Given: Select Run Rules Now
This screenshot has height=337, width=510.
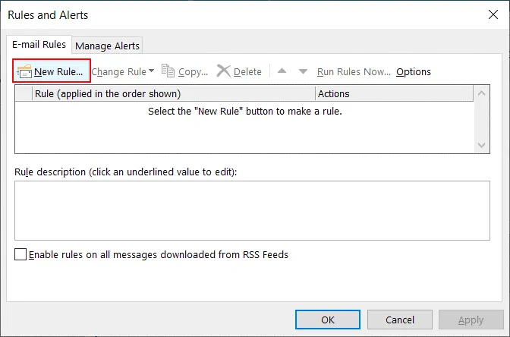Looking at the screenshot, I should click(x=354, y=71).
